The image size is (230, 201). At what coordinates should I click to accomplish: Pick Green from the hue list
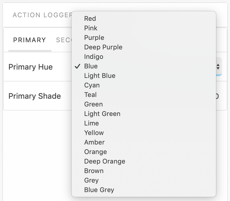pyautogui.click(x=93, y=104)
